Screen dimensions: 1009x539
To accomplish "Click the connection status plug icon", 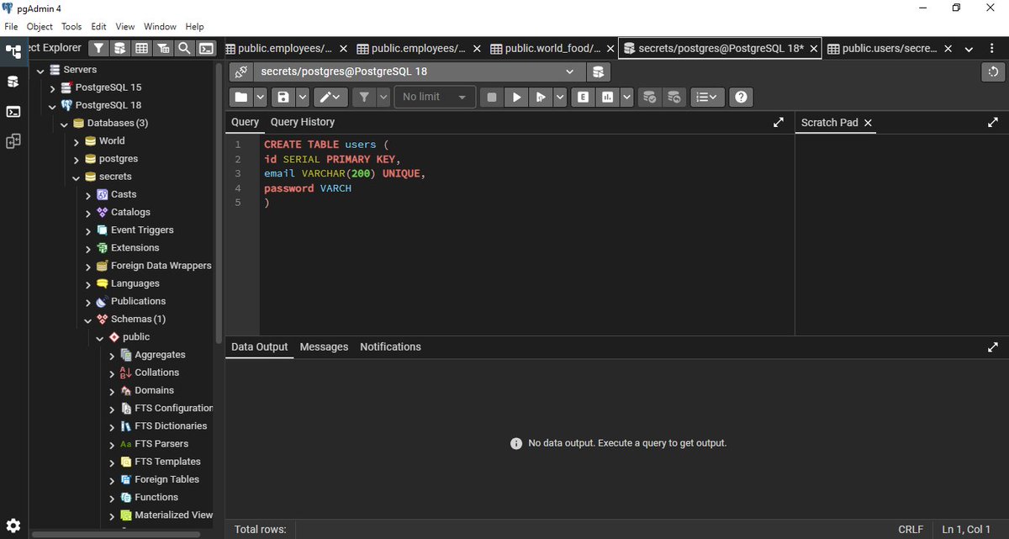I will point(240,72).
